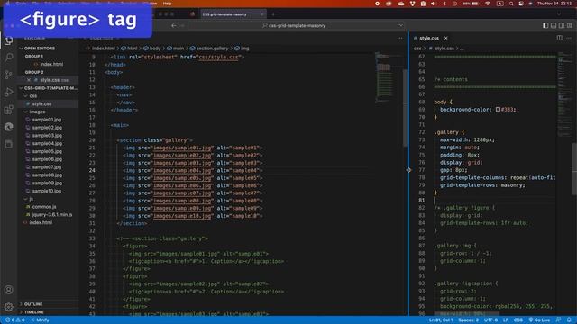The width and height of the screenshot is (577, 324).
Task: Change the CSS language mode in status bar
Action: coord(518,320)
